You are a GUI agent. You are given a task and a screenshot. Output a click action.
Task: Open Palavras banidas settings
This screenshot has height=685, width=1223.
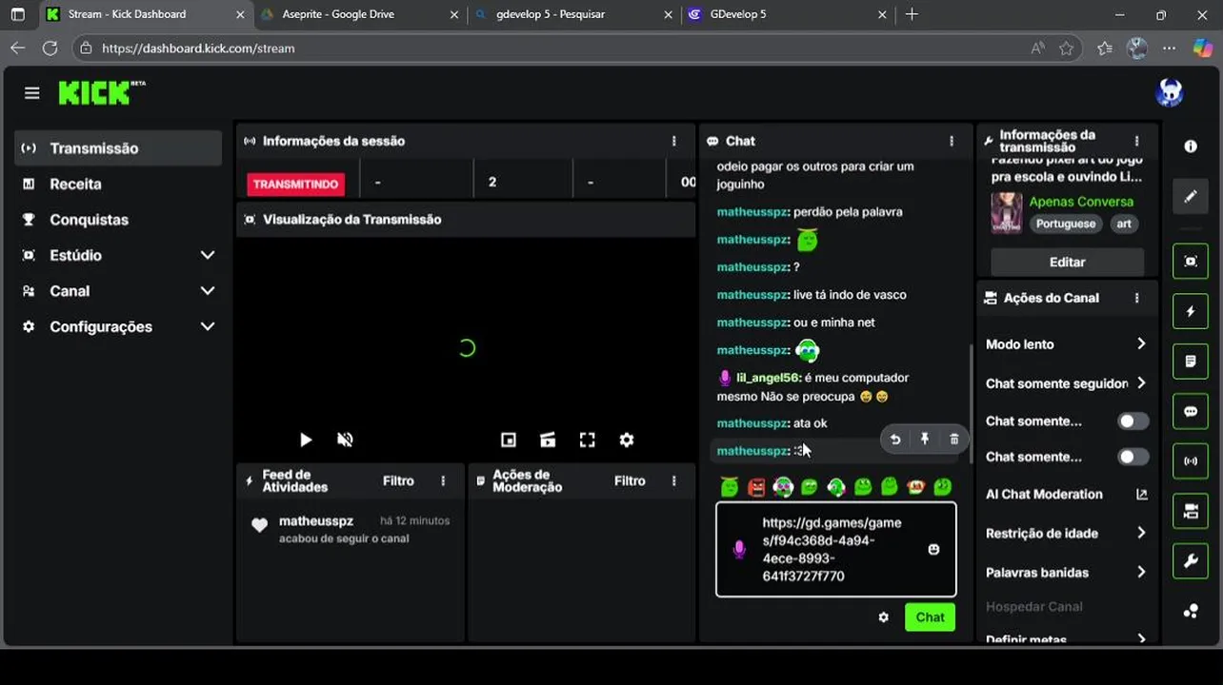tap(1066, 572)
